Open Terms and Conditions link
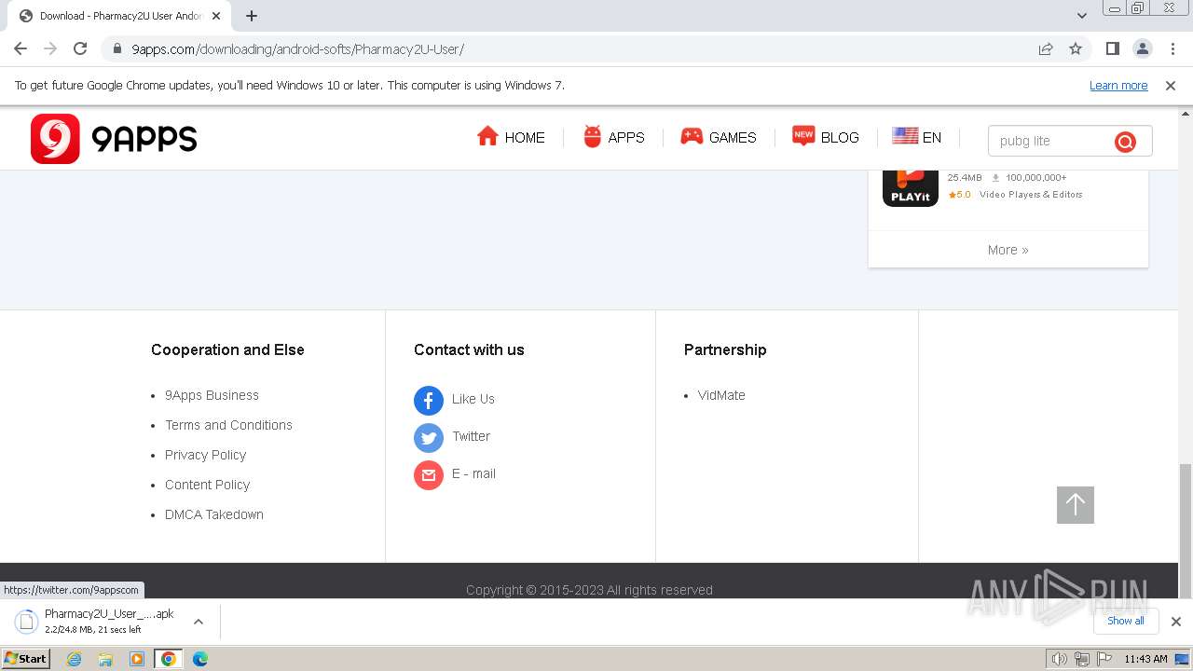The image size is (1193, 671). 228,425
